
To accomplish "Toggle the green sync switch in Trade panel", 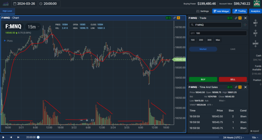I will click(x=229, y=18).
